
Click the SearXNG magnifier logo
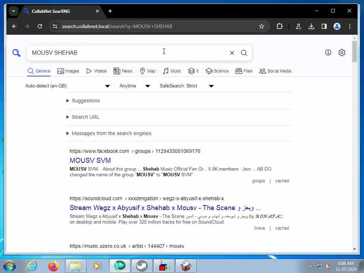click(16, 53)
